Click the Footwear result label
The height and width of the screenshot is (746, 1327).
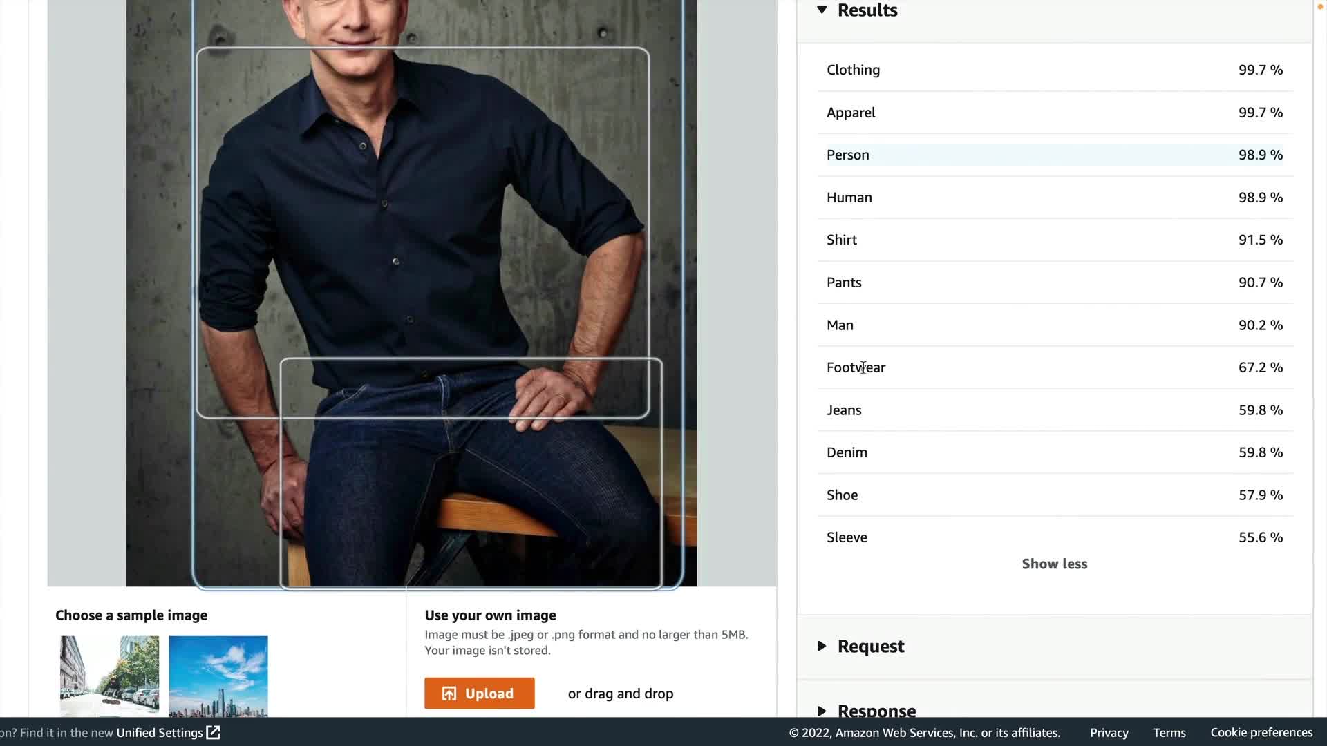click(x=856, y=367)
